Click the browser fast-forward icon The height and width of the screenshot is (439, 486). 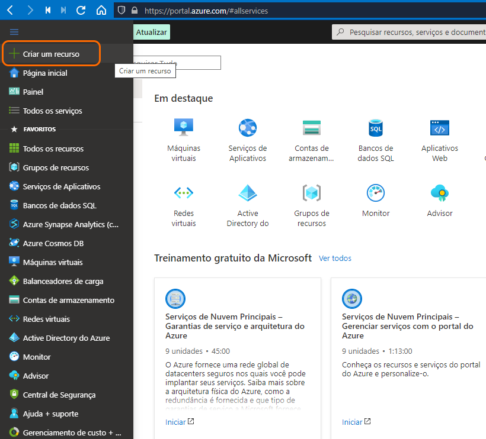click(x=63, y=11)
